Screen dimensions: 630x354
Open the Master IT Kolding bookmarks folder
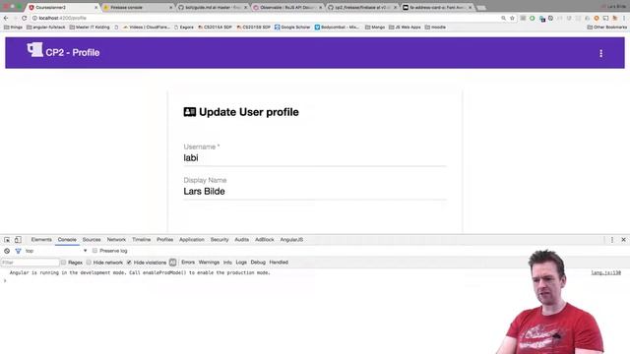click(x=90, y=28)
